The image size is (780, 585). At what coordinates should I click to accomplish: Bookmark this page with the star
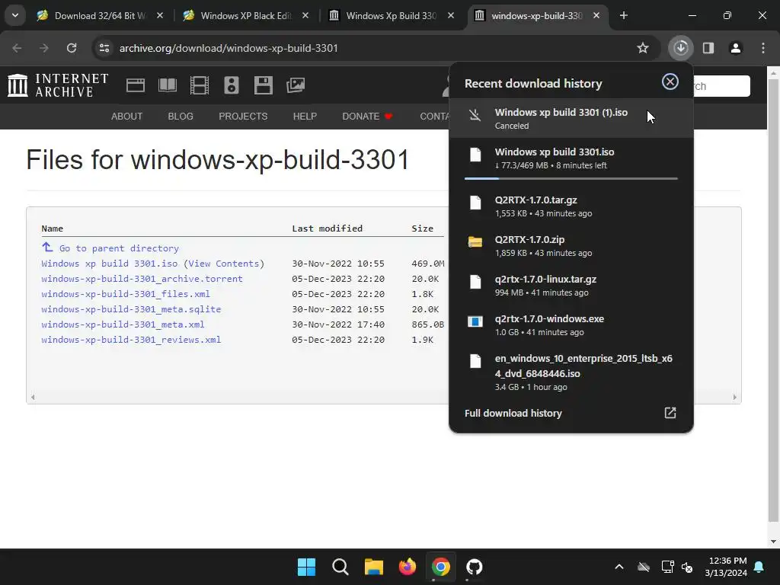(643, 48)
